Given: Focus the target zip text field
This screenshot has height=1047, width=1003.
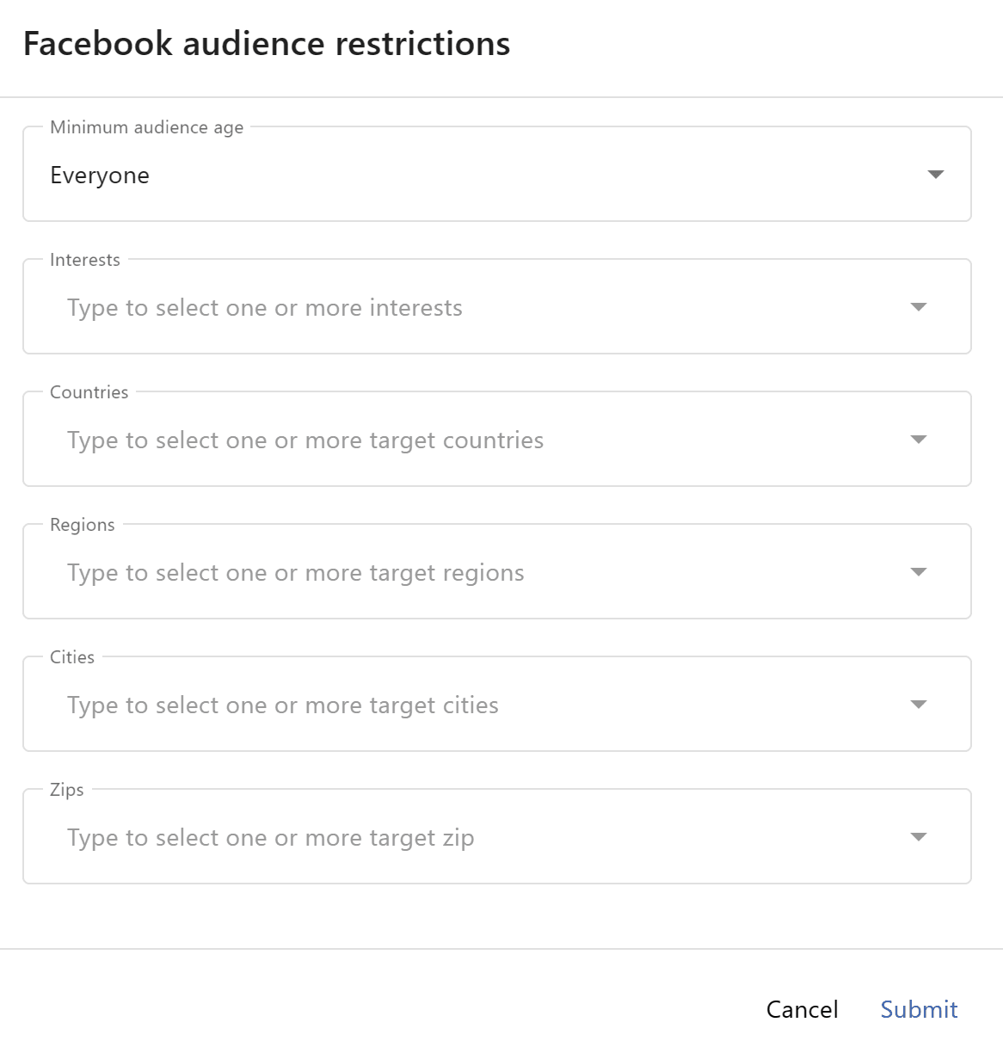Looking at the screenshot, I should [271, 838].
